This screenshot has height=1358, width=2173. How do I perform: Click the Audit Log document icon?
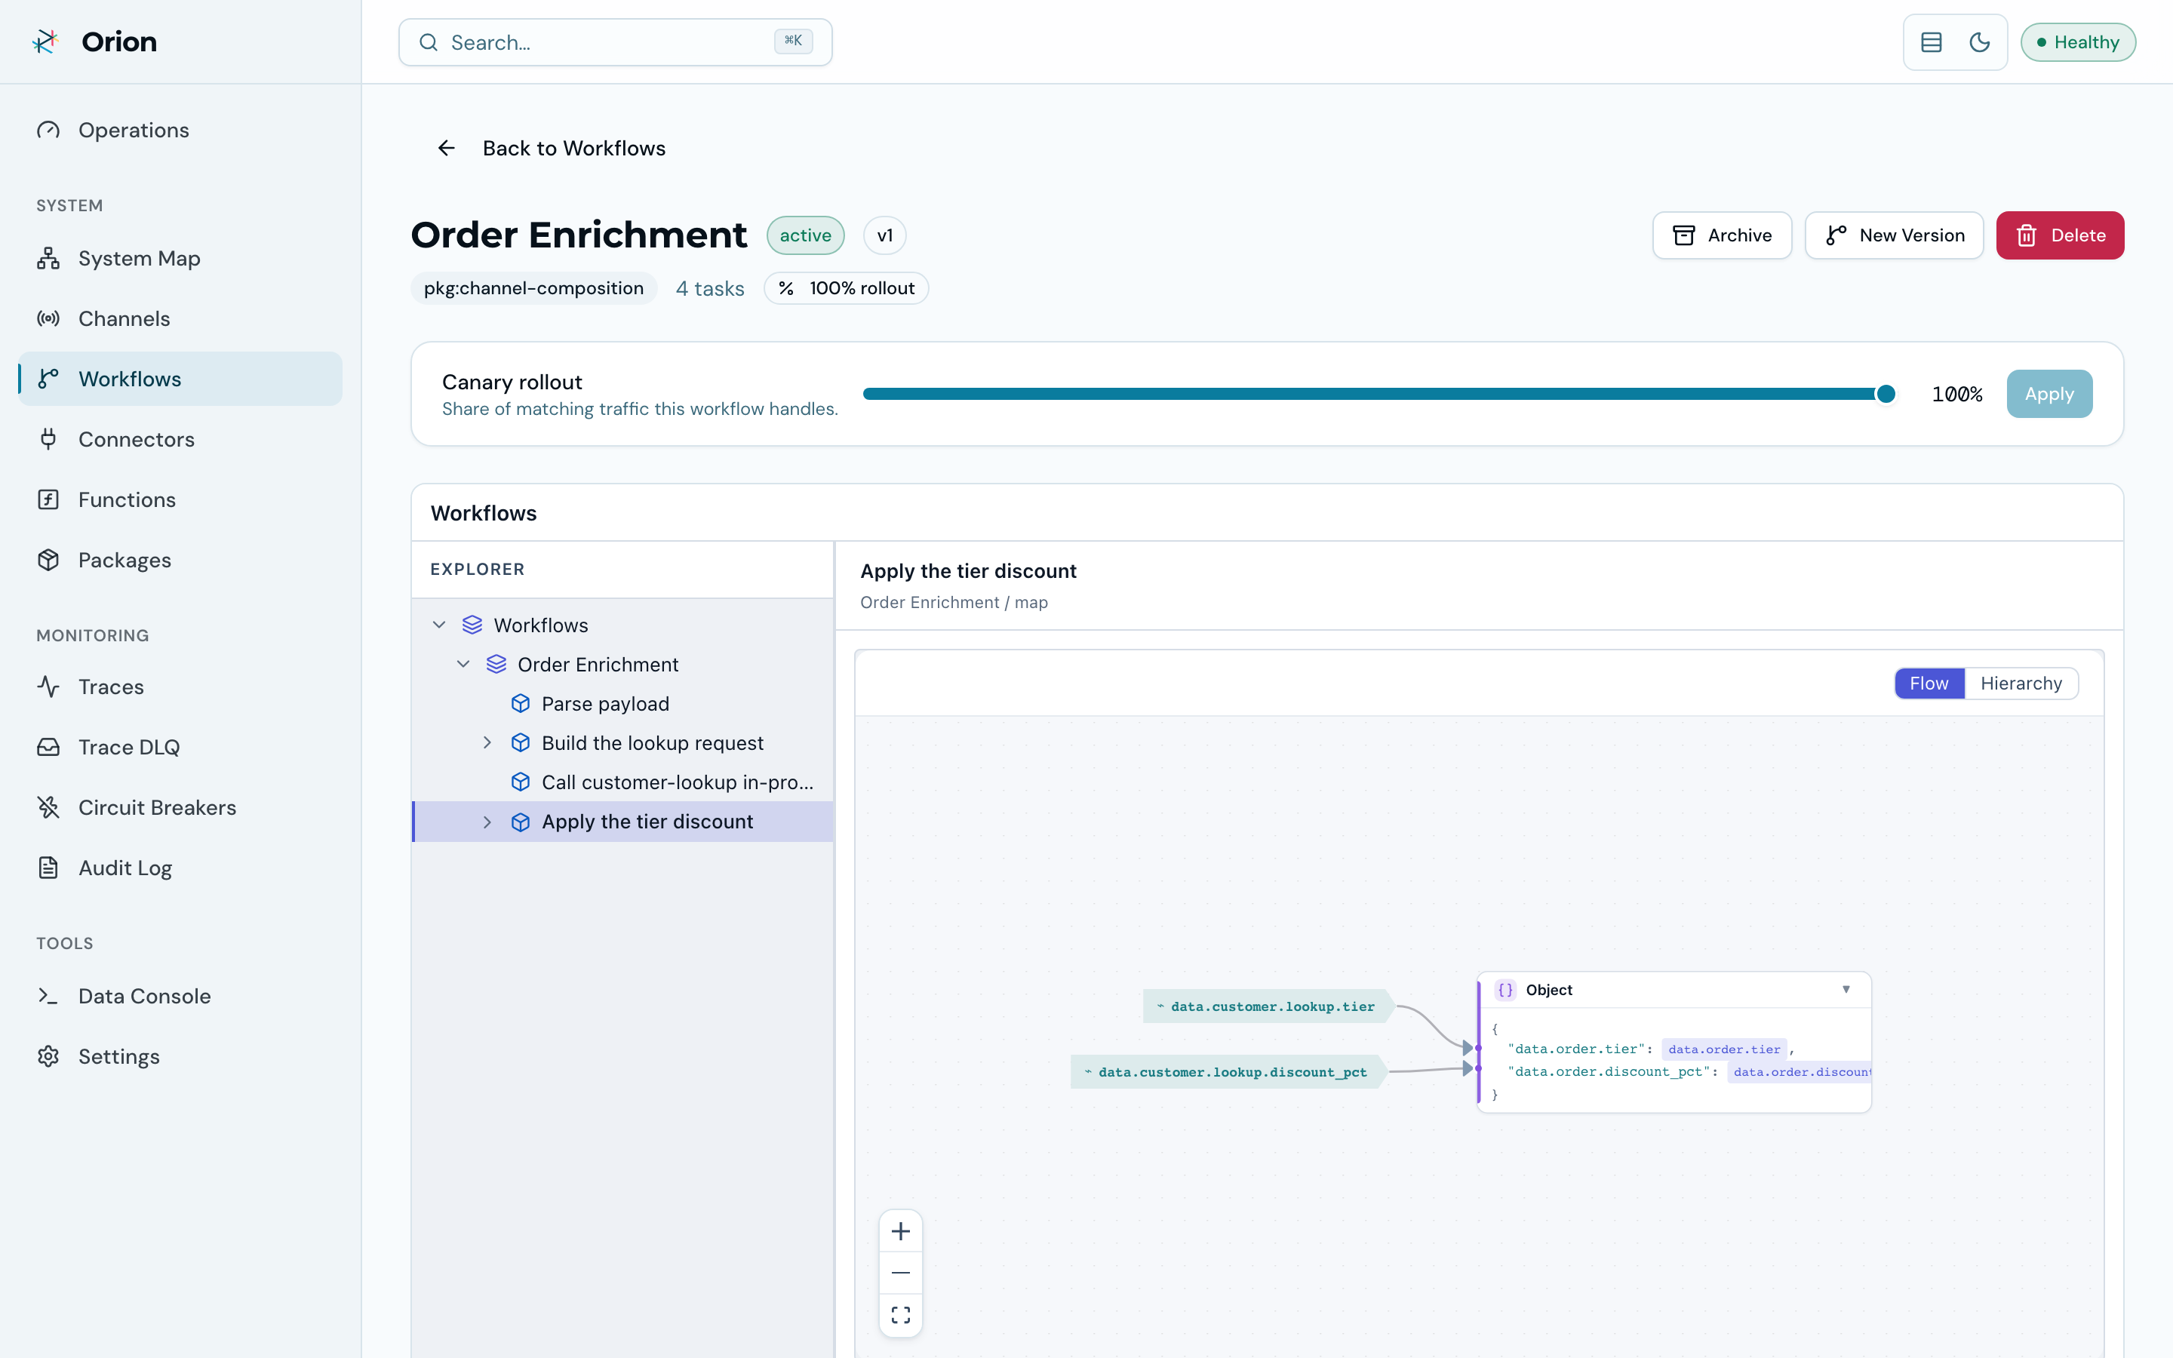(x=48, y=868)
